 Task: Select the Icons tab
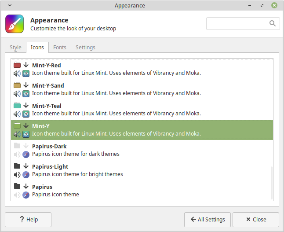(37, 48)
